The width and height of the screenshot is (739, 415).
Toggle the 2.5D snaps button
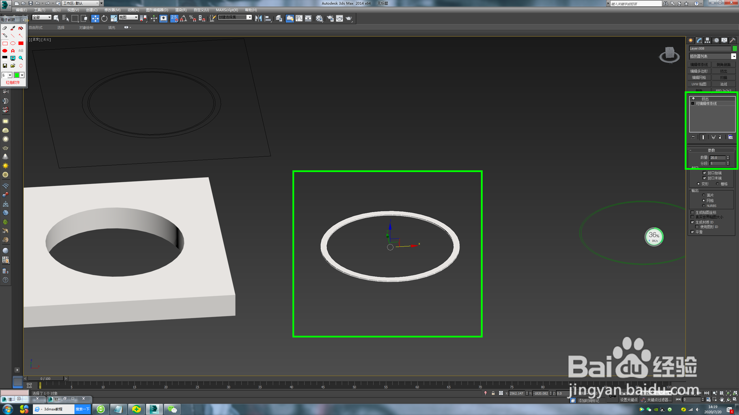point(174,18)
